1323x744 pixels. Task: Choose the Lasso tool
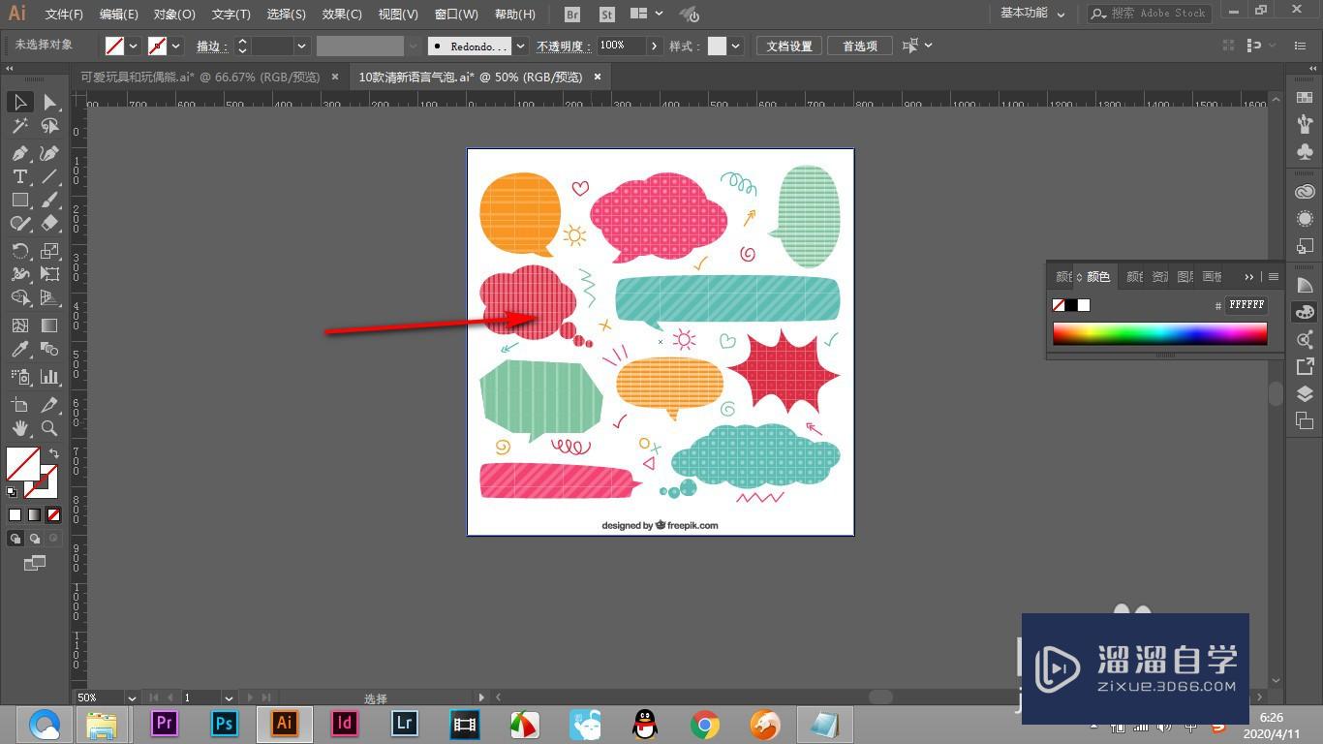coord(49,126)
